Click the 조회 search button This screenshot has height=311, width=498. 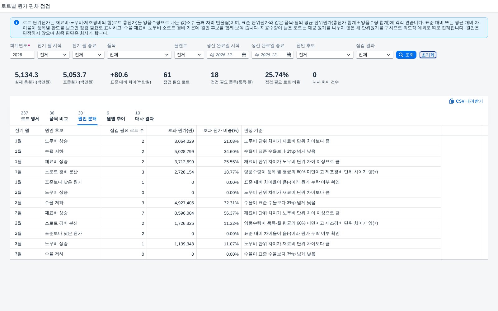pos(406,55)
